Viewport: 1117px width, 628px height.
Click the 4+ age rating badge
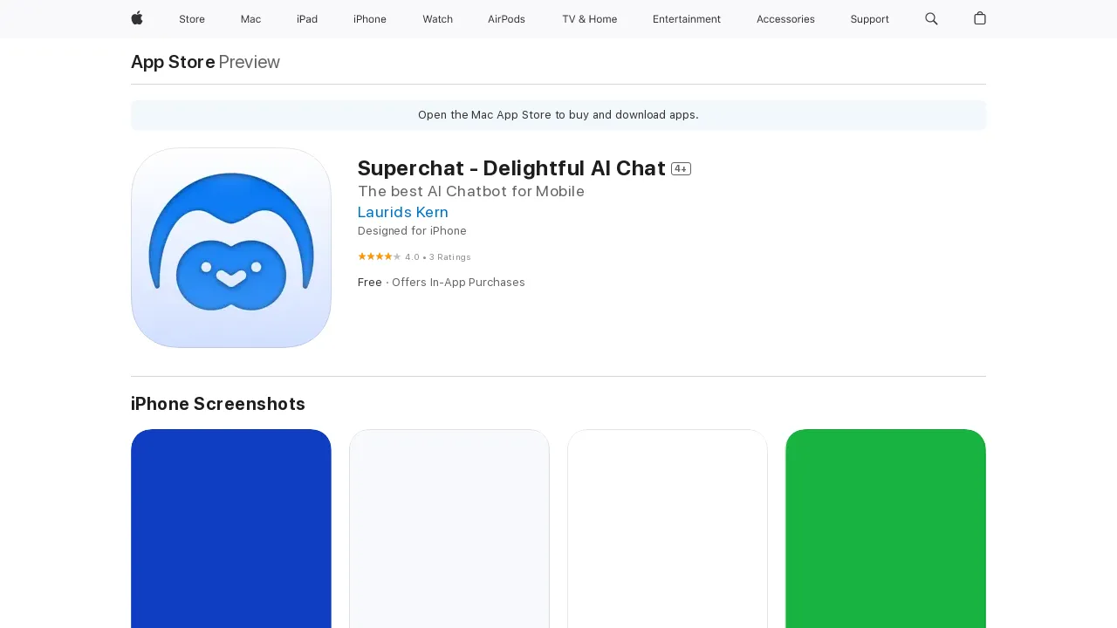(681, 168)
